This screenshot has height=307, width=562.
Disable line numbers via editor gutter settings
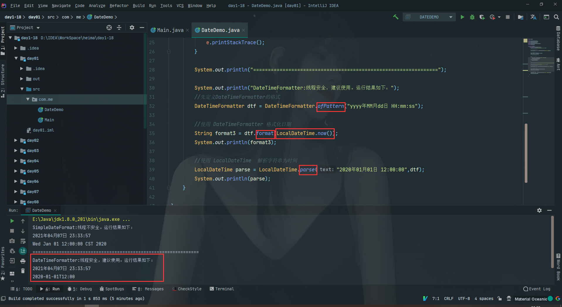pyautogui.click(x=152, y=117)
